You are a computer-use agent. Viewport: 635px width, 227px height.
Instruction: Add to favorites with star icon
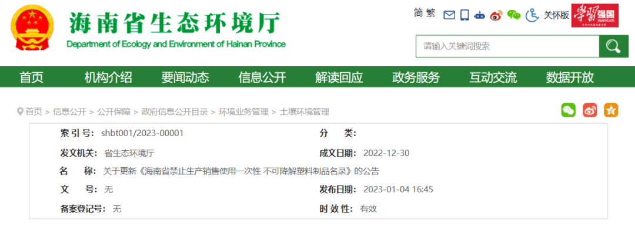[611, 110]
